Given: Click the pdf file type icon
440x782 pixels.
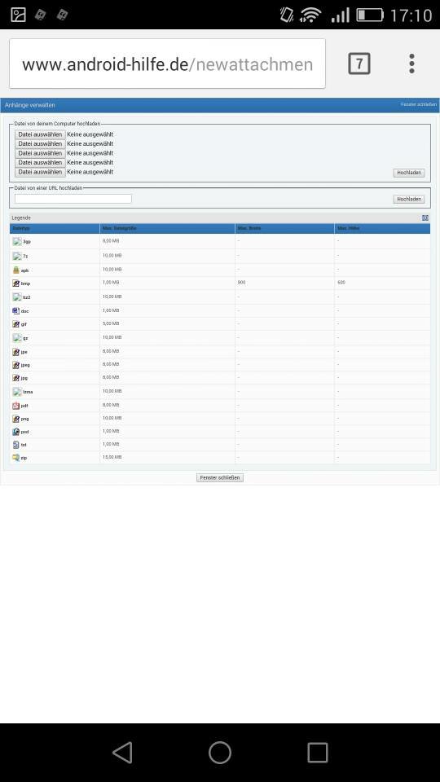Looking at the screenshot, I should pos(16,406).
